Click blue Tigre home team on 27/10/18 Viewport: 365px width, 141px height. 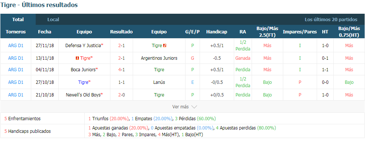pyautogui.click(x=83, y=82)
